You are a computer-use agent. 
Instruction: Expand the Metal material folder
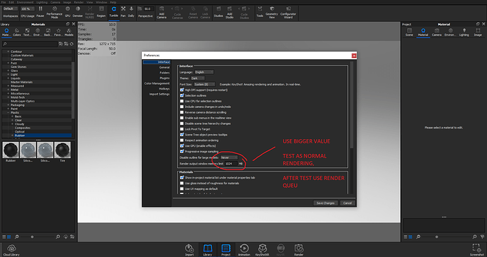tap(8, 90)
